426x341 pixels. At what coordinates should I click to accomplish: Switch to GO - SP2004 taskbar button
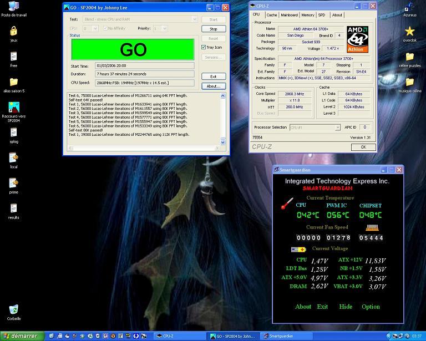click(x=232, y=336)
